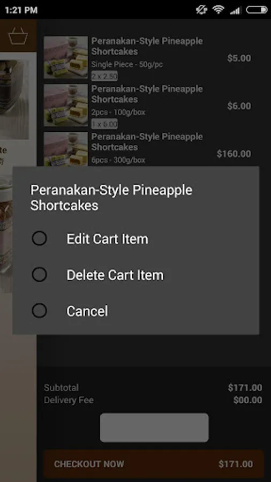
Task: Tap the cellular signal icon
Action: pyautogui.click(x=235, y=10)
